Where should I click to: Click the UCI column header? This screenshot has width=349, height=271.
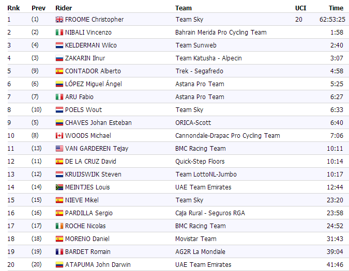pos(300,8)
